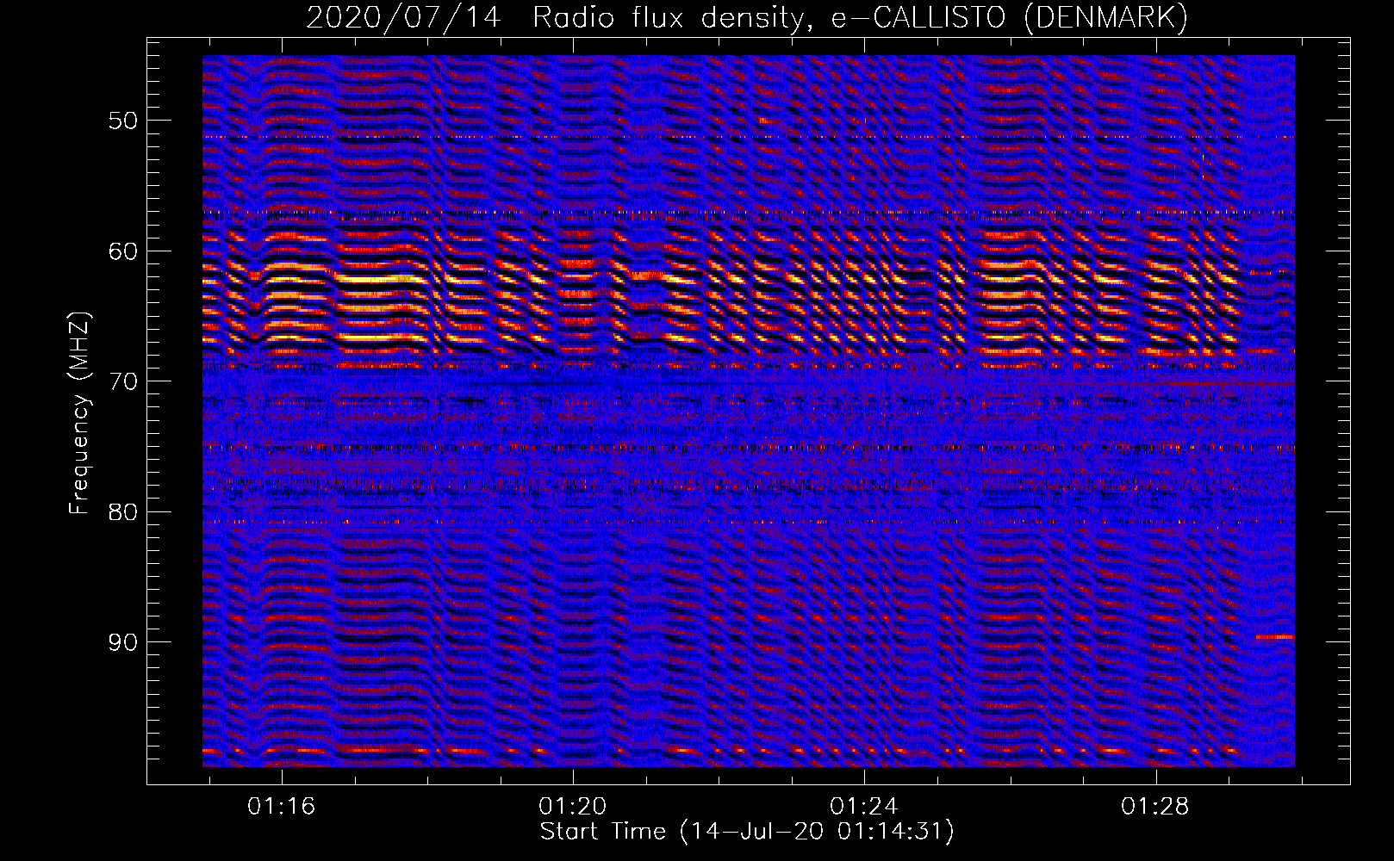Click the frequency tick label "80"
Viewport: 1394px width, 861px height.
[x=123, y=512]
